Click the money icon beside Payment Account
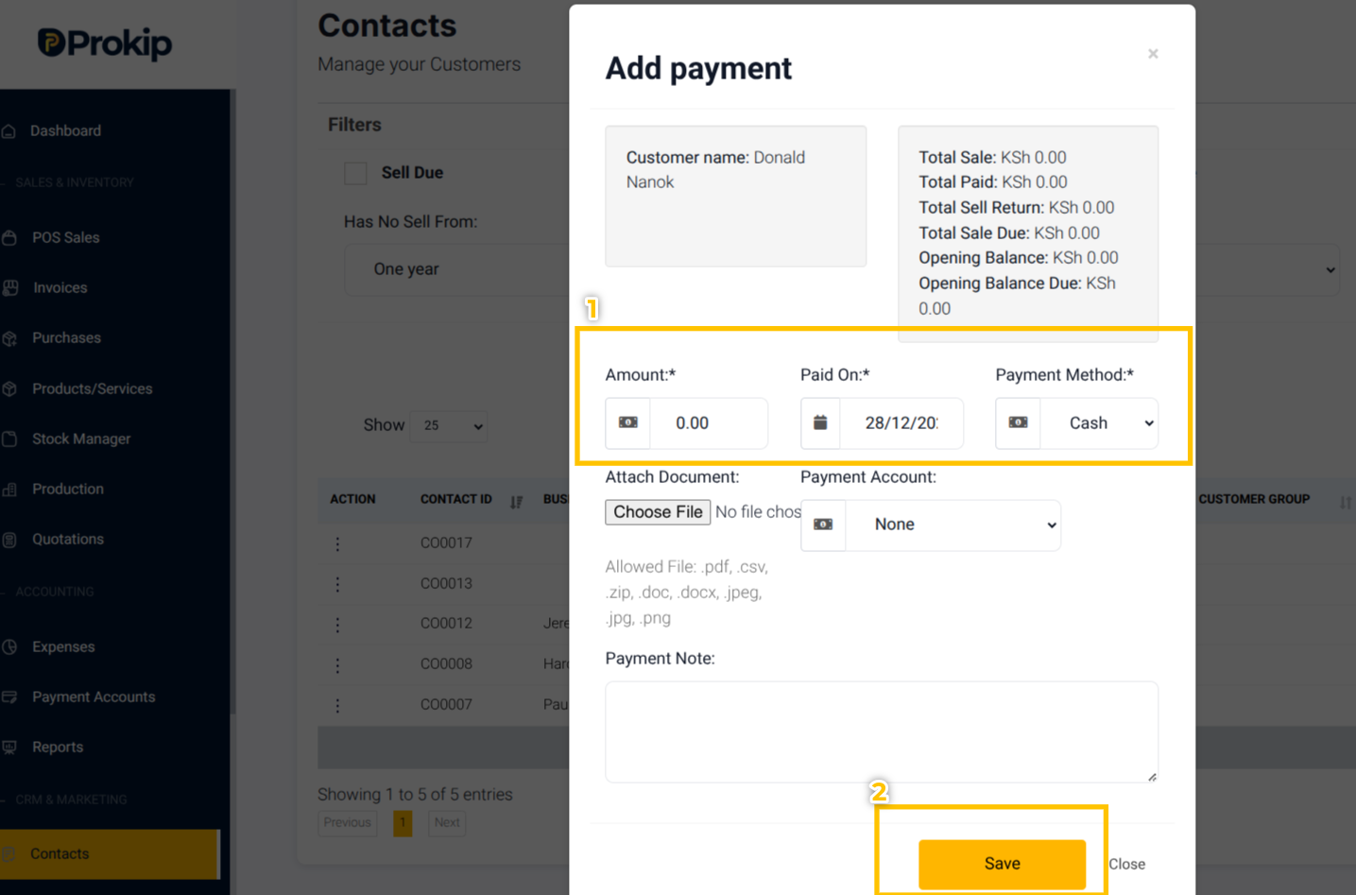This screenshot has height=895, width=1356. point(823,525)
